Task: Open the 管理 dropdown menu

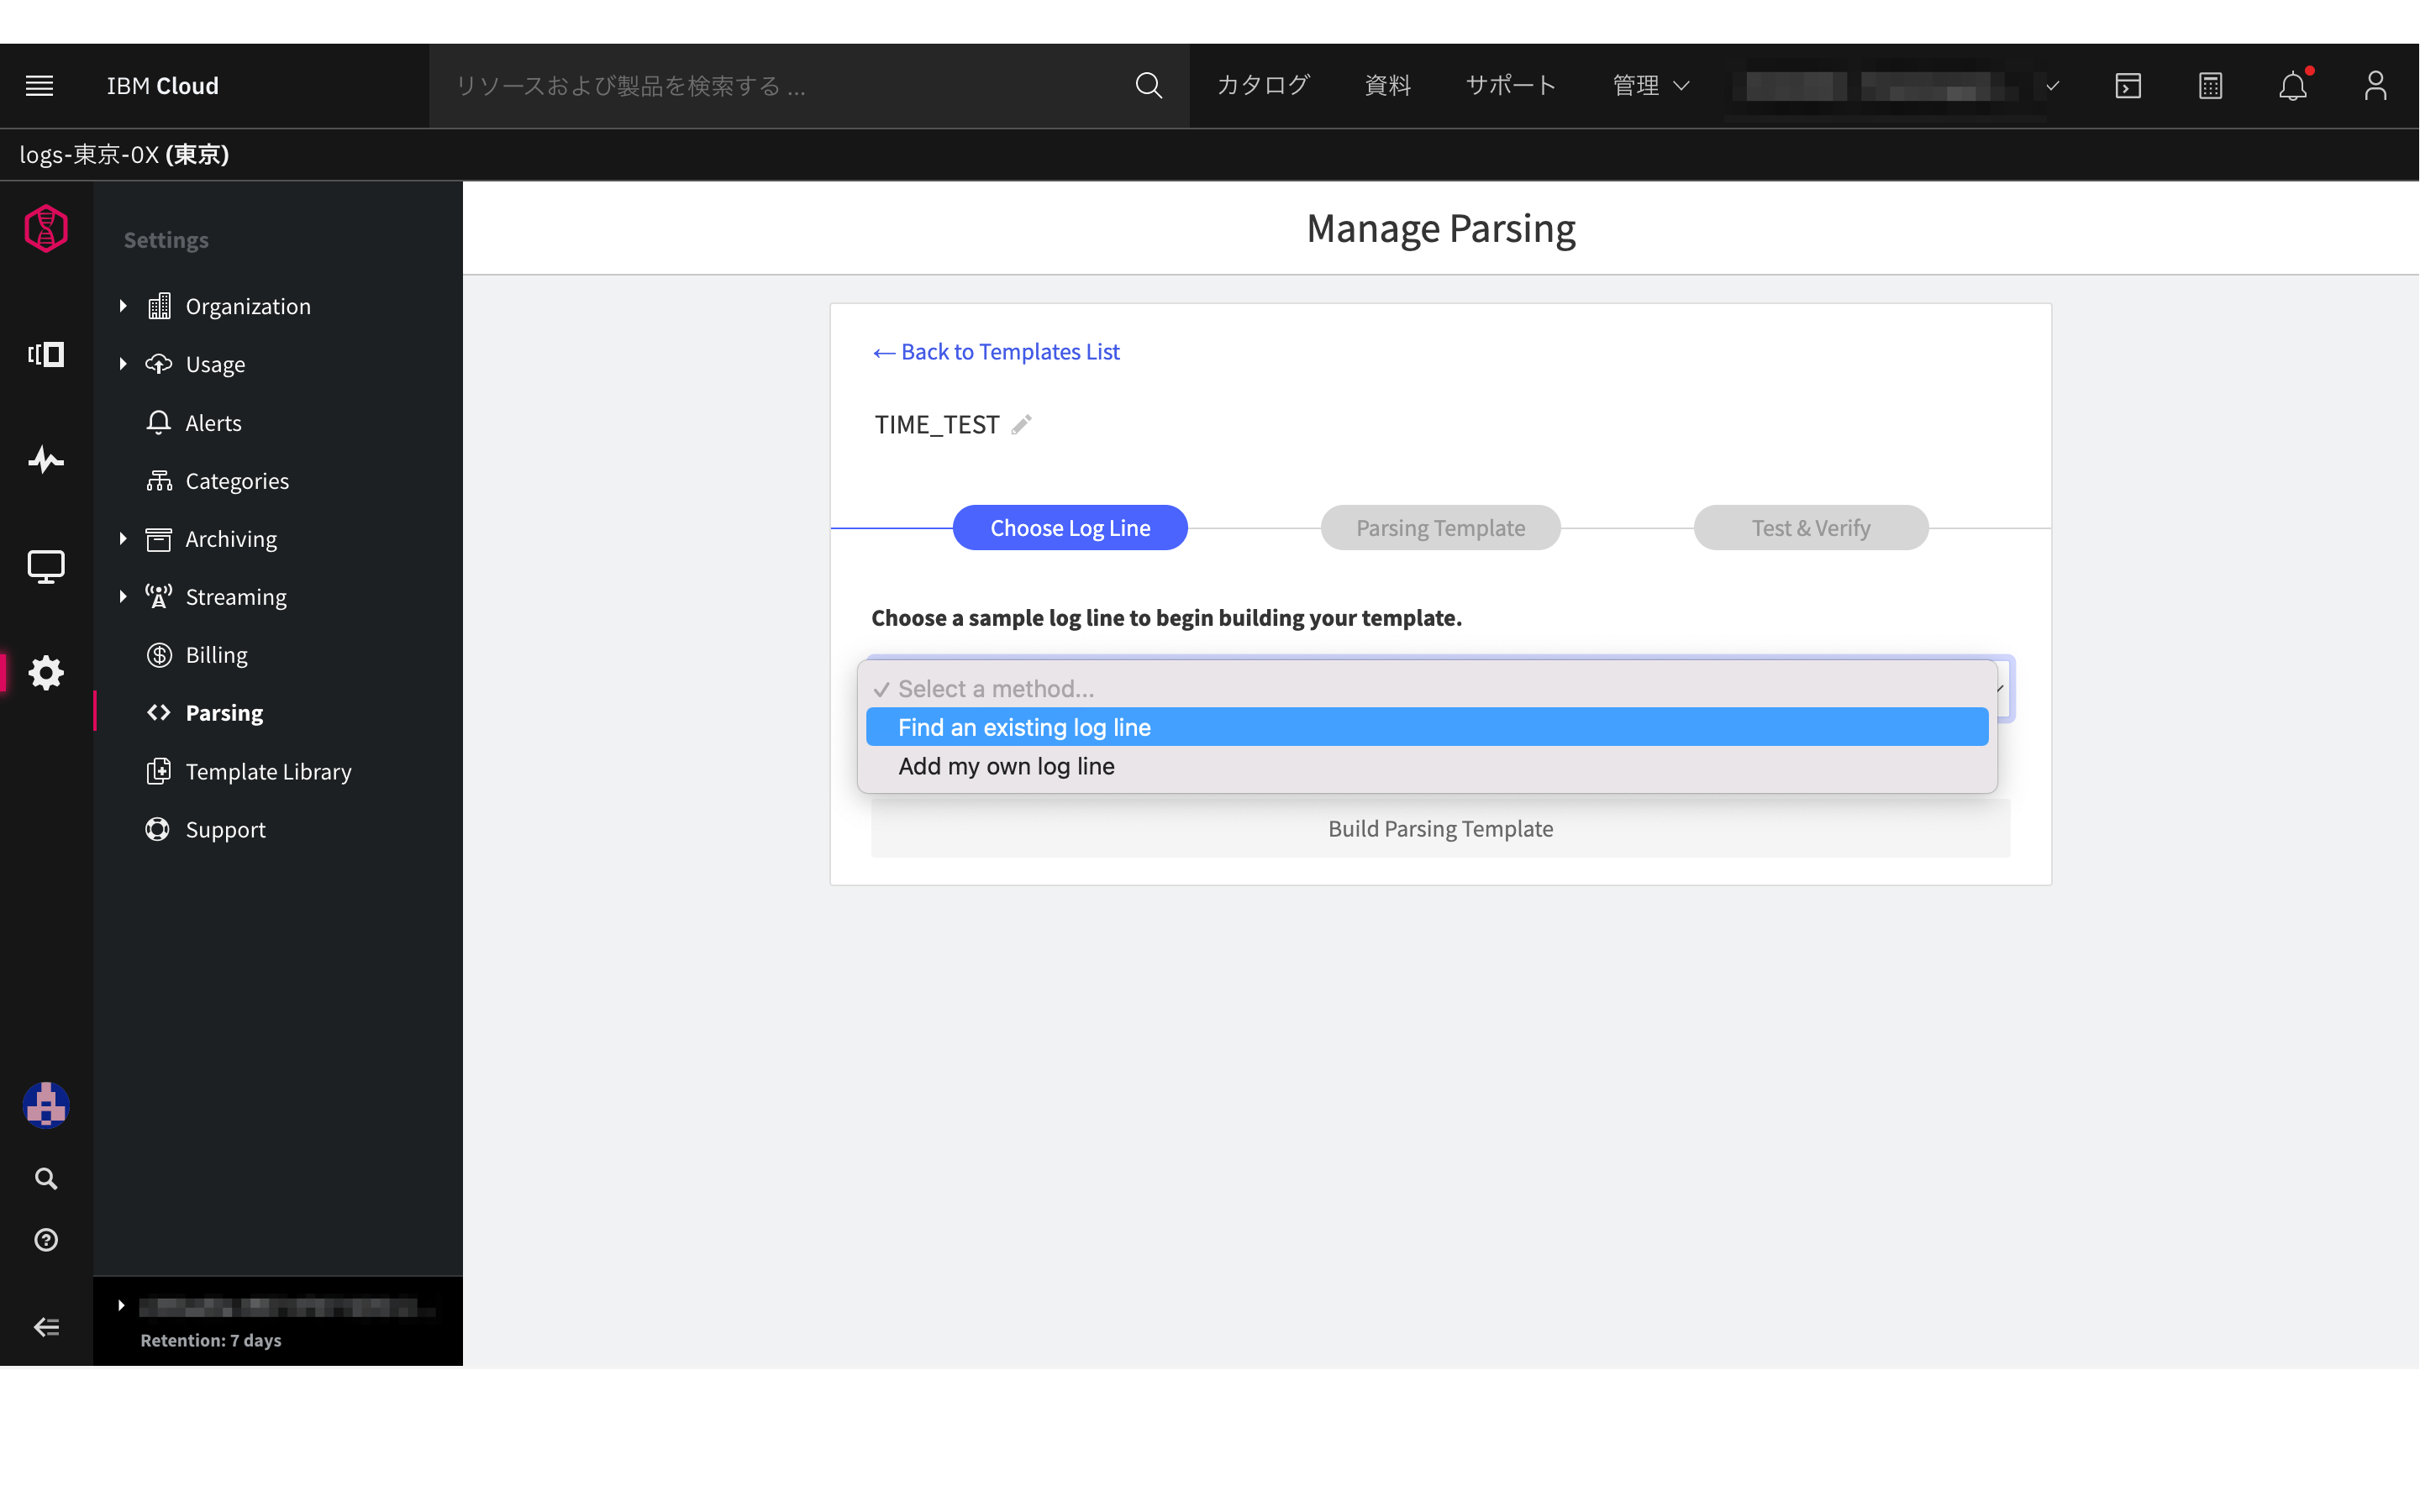Action: tap(1650, 86)
